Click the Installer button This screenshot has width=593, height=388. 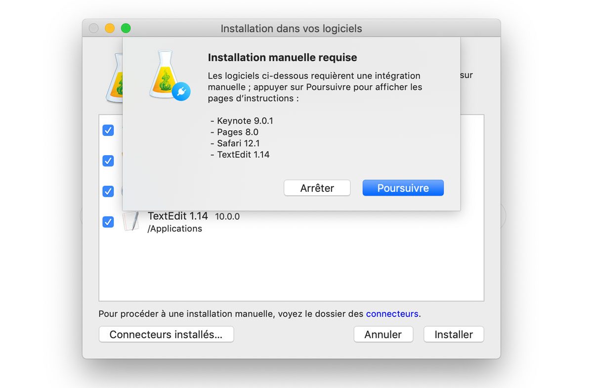(x=454, y=334)
